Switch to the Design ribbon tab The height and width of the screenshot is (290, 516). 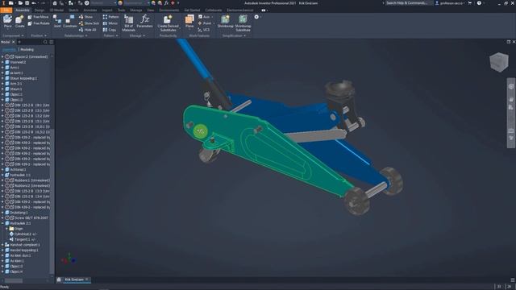[x=40, y=10]
